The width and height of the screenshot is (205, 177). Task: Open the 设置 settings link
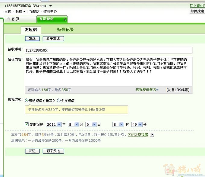pos(8,11)
